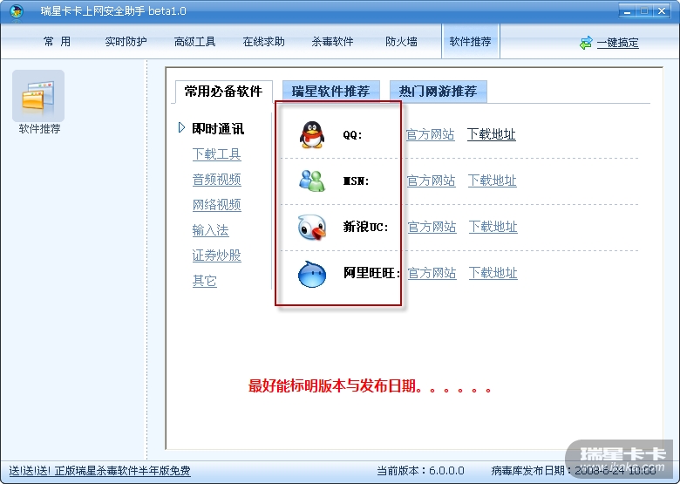This screenshot has width=680, height=484.
Task: Click the QQ penguin icon
Action: pyautogui.click(x=312, y=134)
